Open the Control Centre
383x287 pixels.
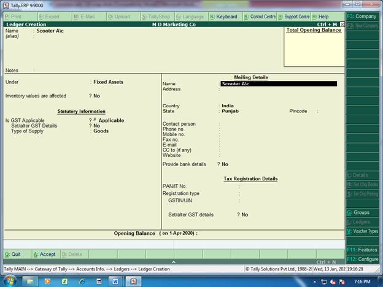260,17
